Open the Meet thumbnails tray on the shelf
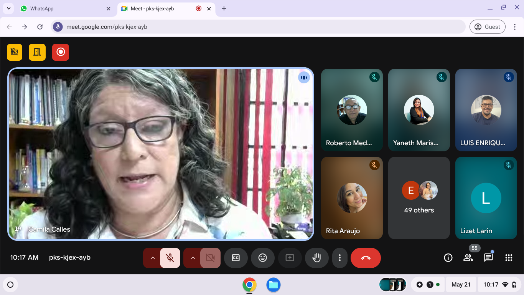524x295 pixels. (x=392, y=285)
